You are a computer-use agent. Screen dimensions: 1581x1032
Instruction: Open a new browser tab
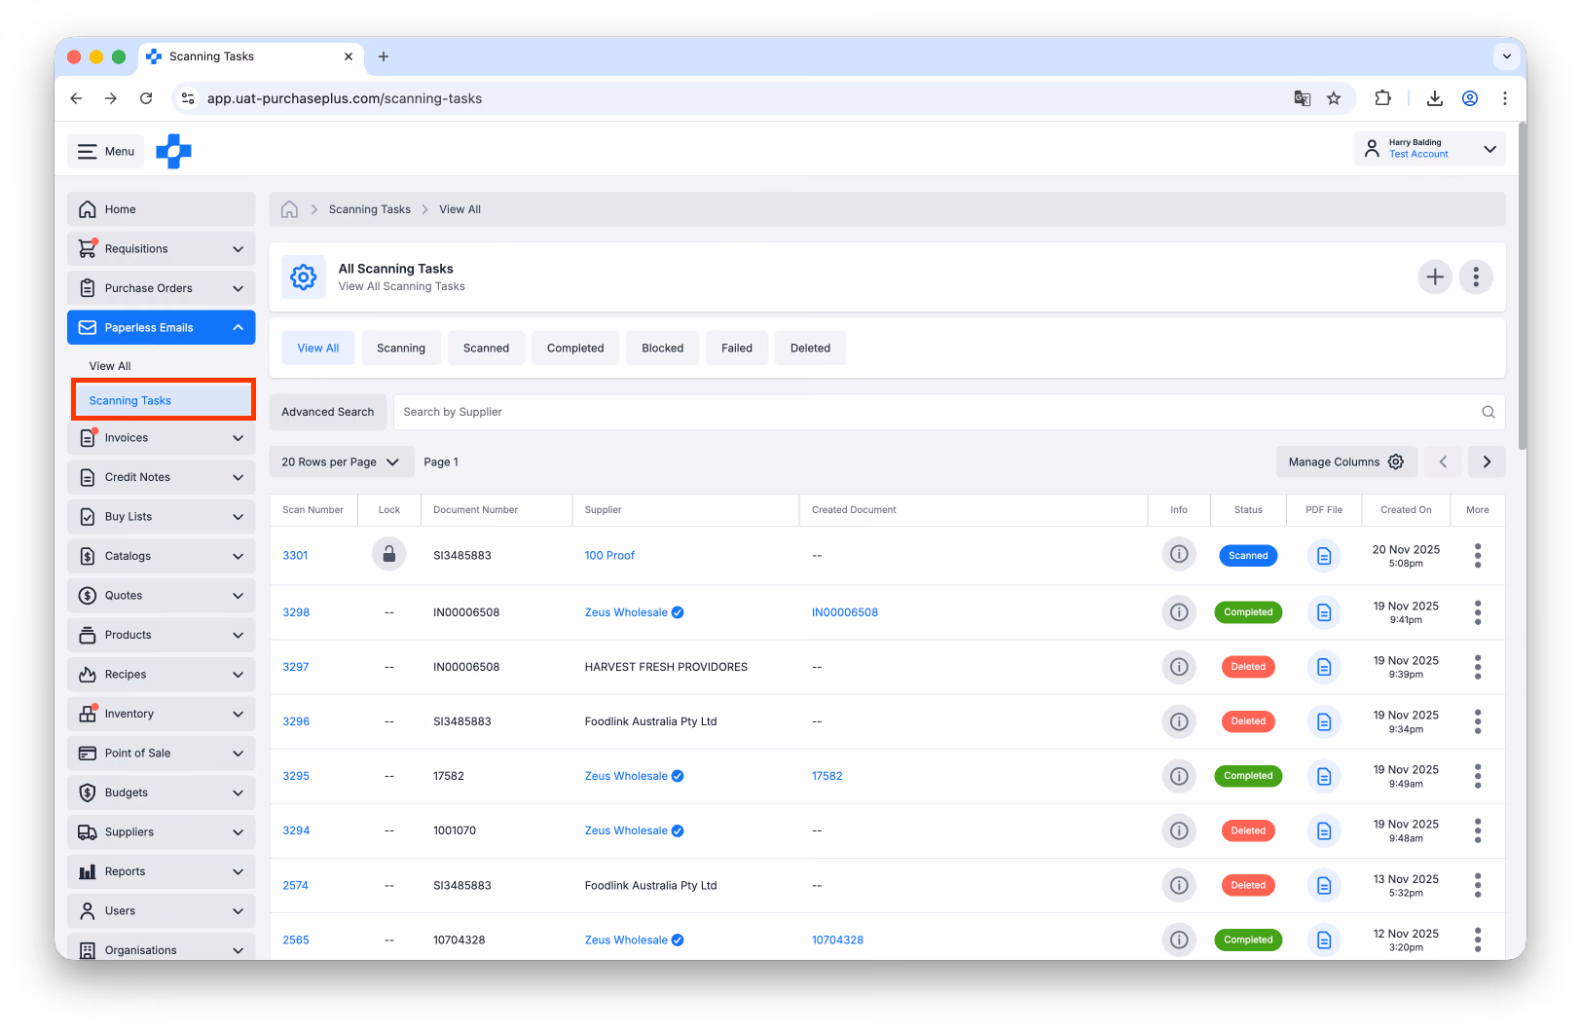384,56
